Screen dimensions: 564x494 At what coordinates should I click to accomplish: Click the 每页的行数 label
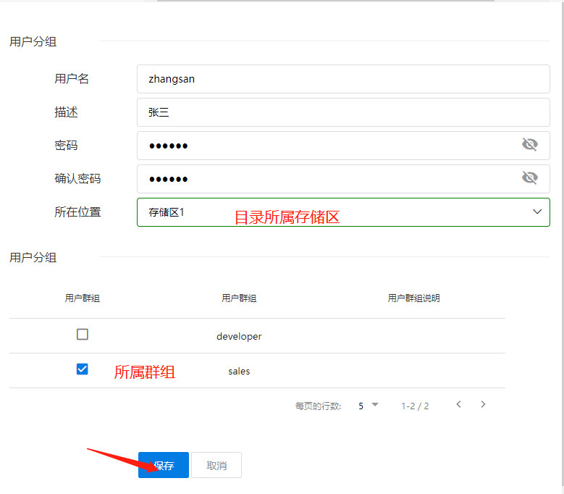click(x=318, y=406)
